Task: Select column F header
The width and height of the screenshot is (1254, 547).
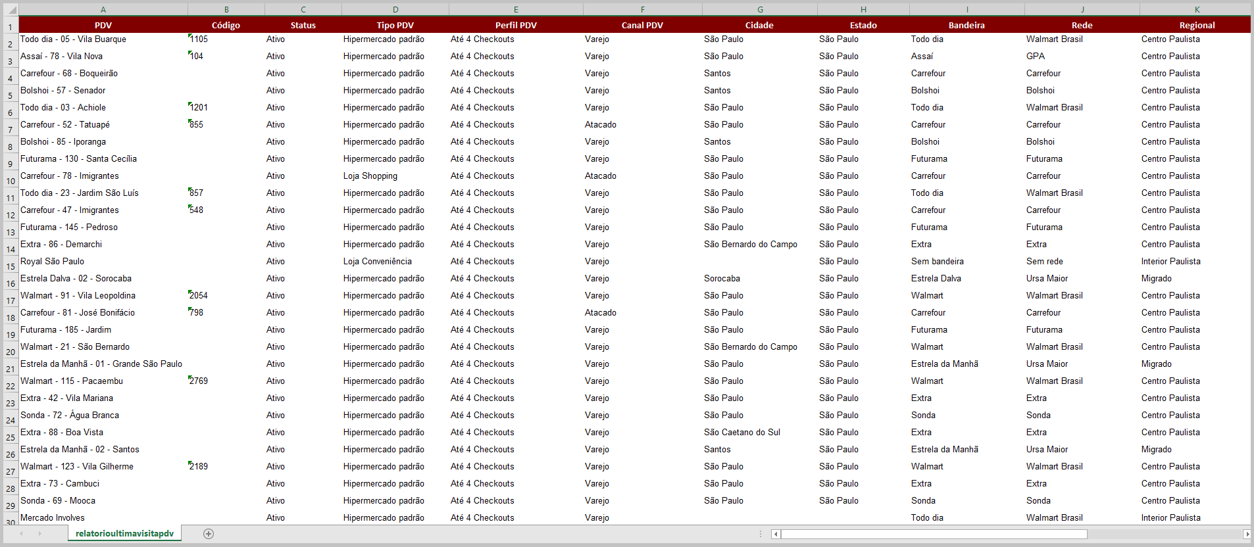Action: tap(642, 9)
